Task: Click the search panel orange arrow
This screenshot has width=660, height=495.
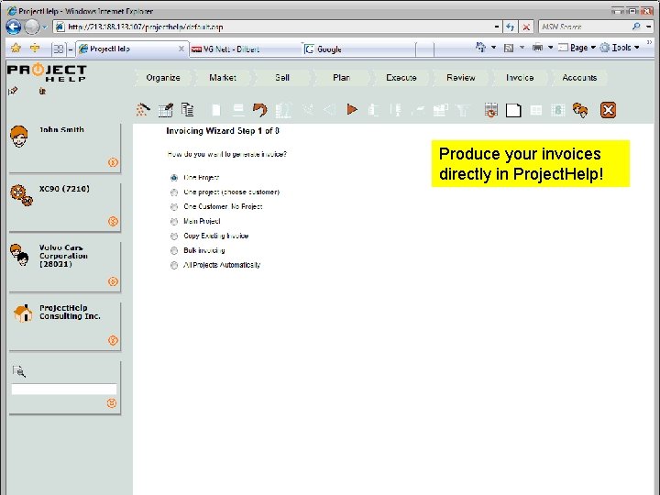Action: [x=112, y=402]
